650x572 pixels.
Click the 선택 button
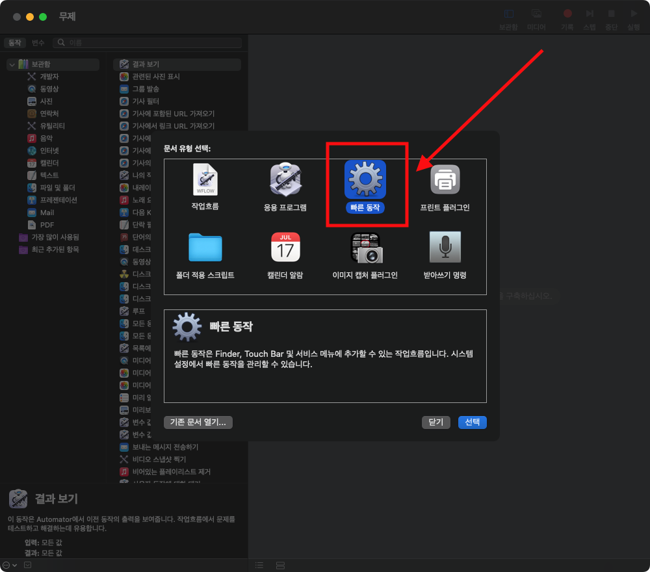[472, 422]
